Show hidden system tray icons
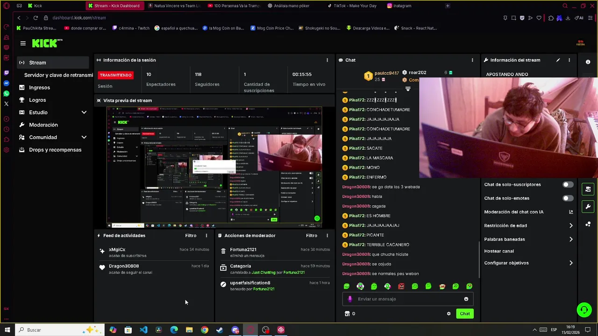Image resolution: width=598 pixels, height=336 pixels. tap(534, 330)
